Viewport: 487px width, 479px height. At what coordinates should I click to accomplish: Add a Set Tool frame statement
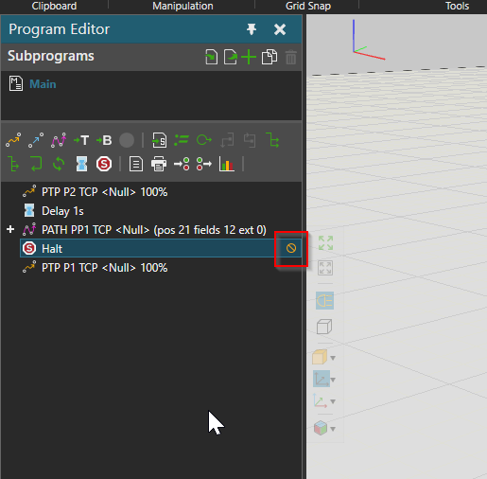click(x=81, y=140)
